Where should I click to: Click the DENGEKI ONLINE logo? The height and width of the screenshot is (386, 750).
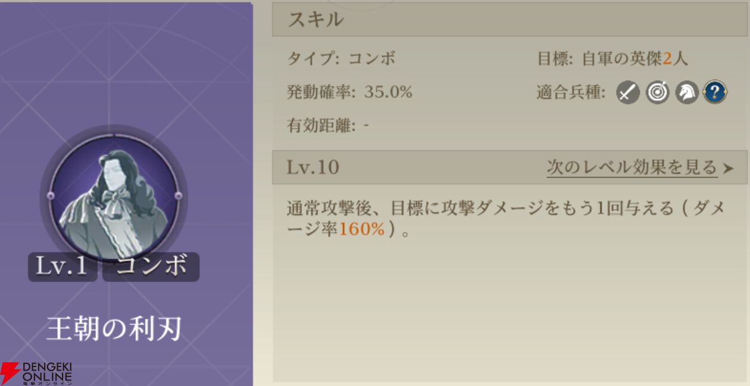click(36, 373)
